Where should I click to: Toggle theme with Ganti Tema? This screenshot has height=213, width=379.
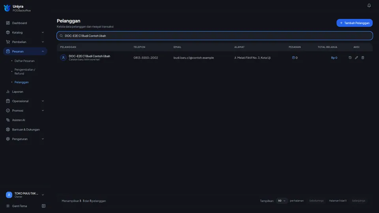[x=19, y=206]
